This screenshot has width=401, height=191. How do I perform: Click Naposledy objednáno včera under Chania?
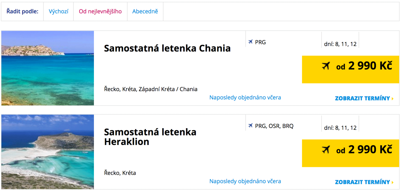pyautogui.click(x=245, y=98)
